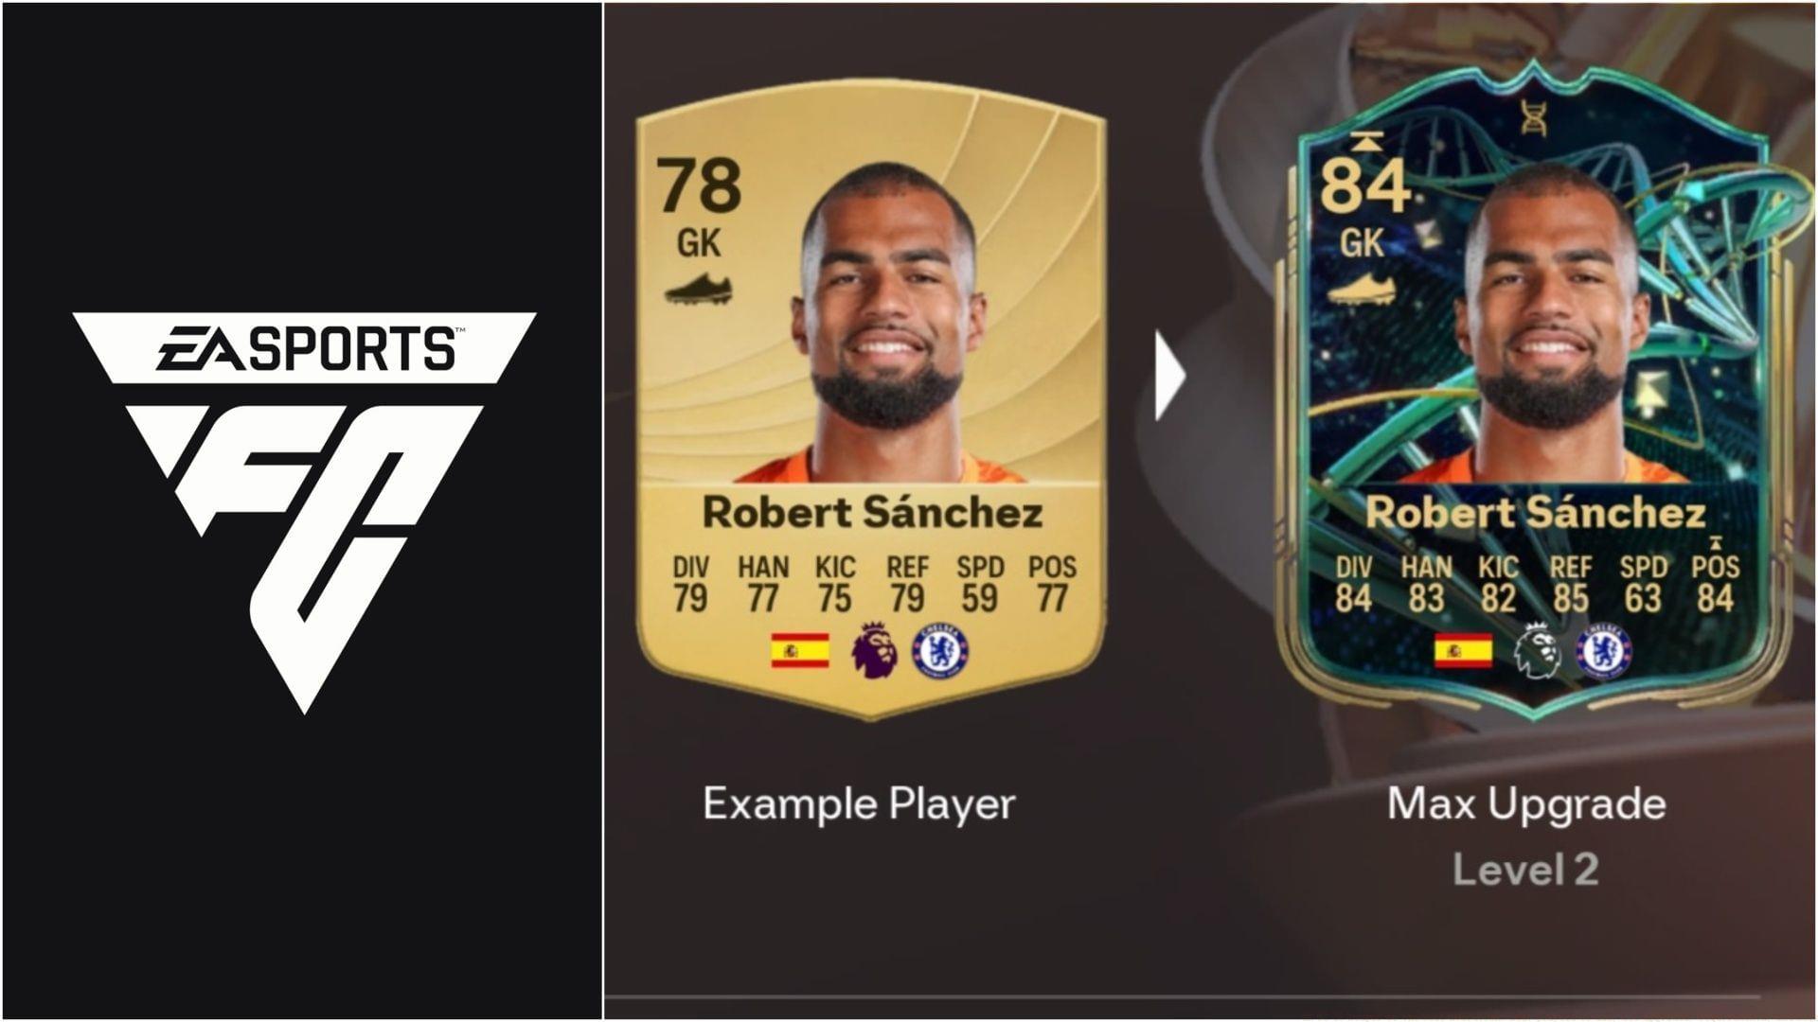This screenshot has width=1818, height=1022.
Task: Click the Spain flag on gold card
Action: 800,651
